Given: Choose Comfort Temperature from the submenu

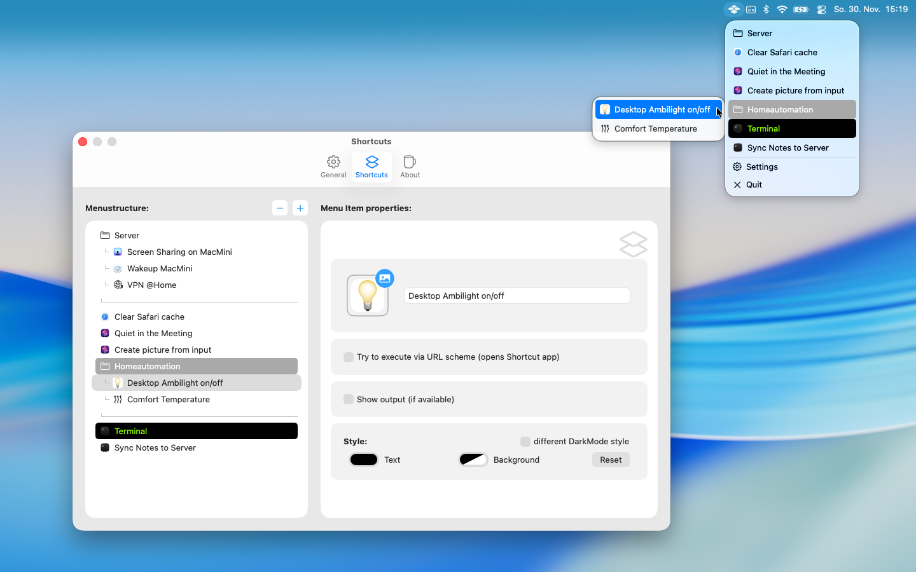Looking at the screenshot, I should coord(655,128).
